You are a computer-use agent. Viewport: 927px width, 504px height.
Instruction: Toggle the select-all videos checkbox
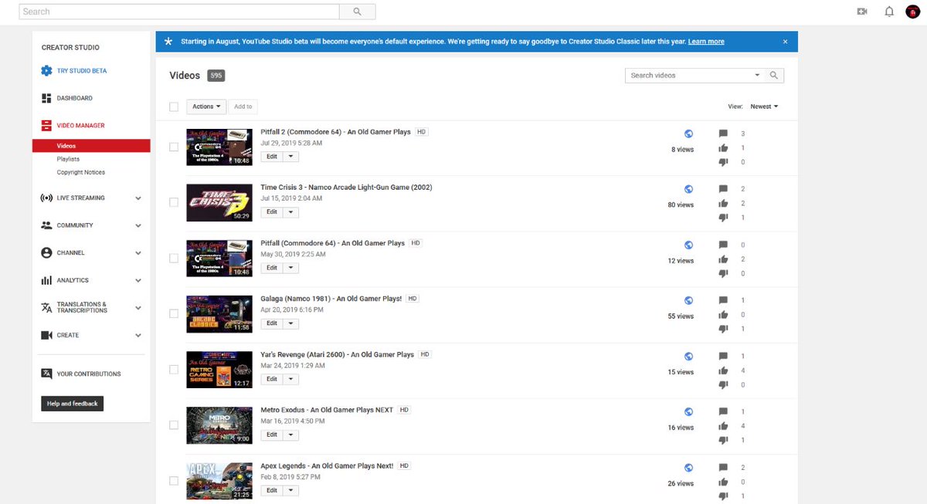pyautogui.click(x=174, y=107)
